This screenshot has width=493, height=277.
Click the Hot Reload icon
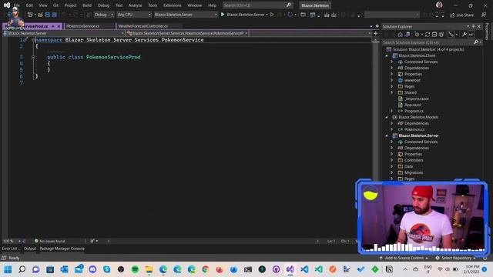click(290, 15)
